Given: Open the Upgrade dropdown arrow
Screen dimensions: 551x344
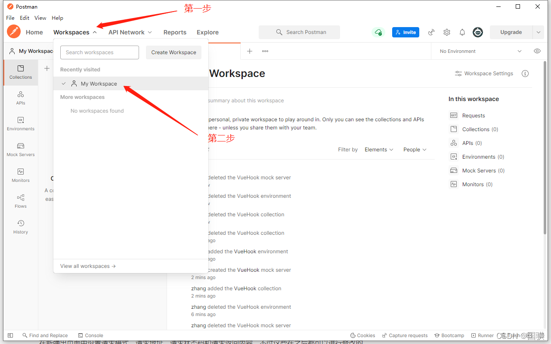Looking at the screenshot, I should coord(538,32).
